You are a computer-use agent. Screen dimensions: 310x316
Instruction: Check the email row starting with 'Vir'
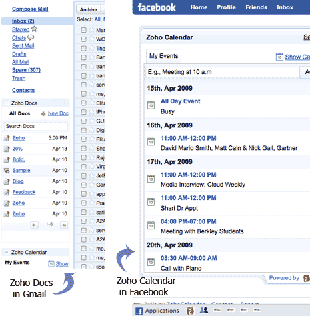(83, 167)
